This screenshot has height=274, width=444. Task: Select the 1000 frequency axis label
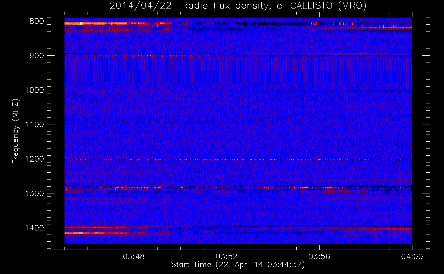pos(35,90)
